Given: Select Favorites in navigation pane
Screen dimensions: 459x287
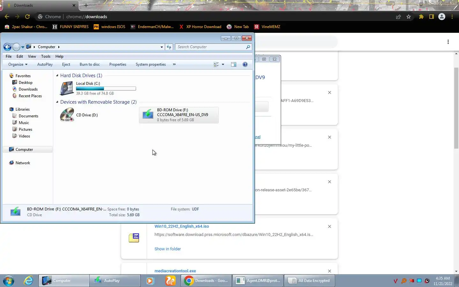Looking at the screenshot, I should pyautogui.click(x=23, y=76).
